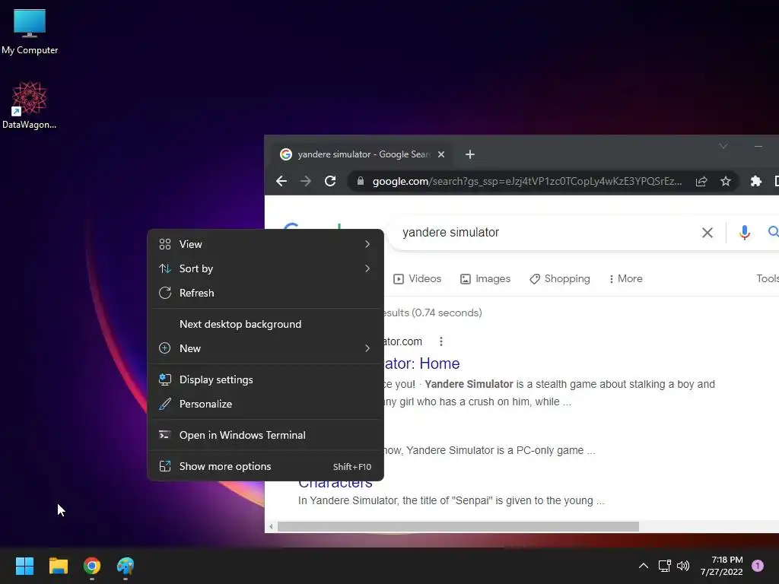Expand the Sort by submenu
Screen dimensions: 779x584
(x=265, y=268)
